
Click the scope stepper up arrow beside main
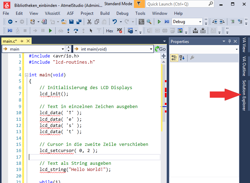(x=68, y=47)
